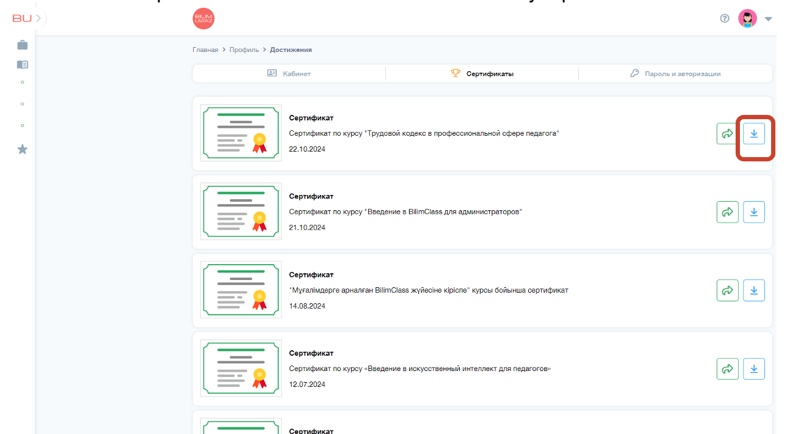Switch to the Сертификаты tab

click(x=482, y=73)
